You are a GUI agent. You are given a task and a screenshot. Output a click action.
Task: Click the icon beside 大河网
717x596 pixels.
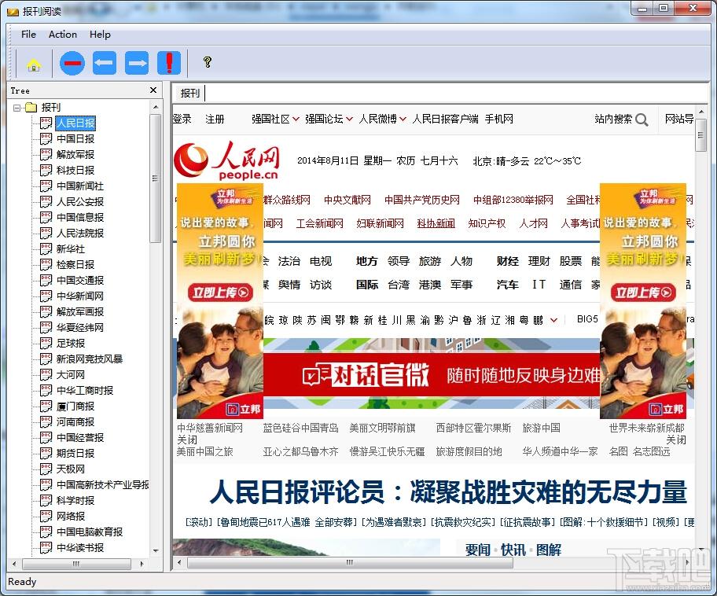coord(46,374)
